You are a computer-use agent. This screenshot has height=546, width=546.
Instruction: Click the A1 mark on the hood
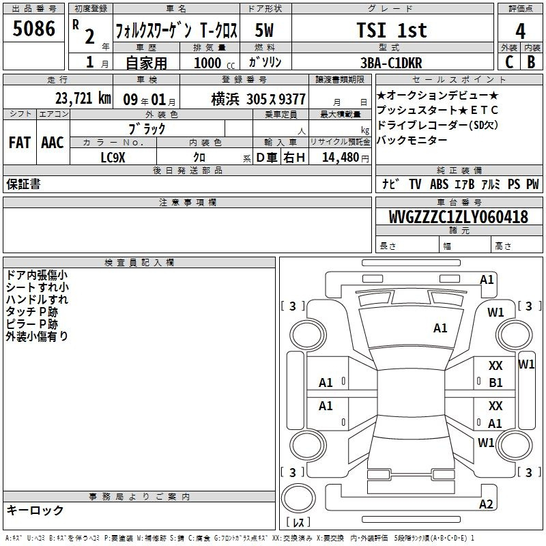pyautogui.click(x=440, y=328)
